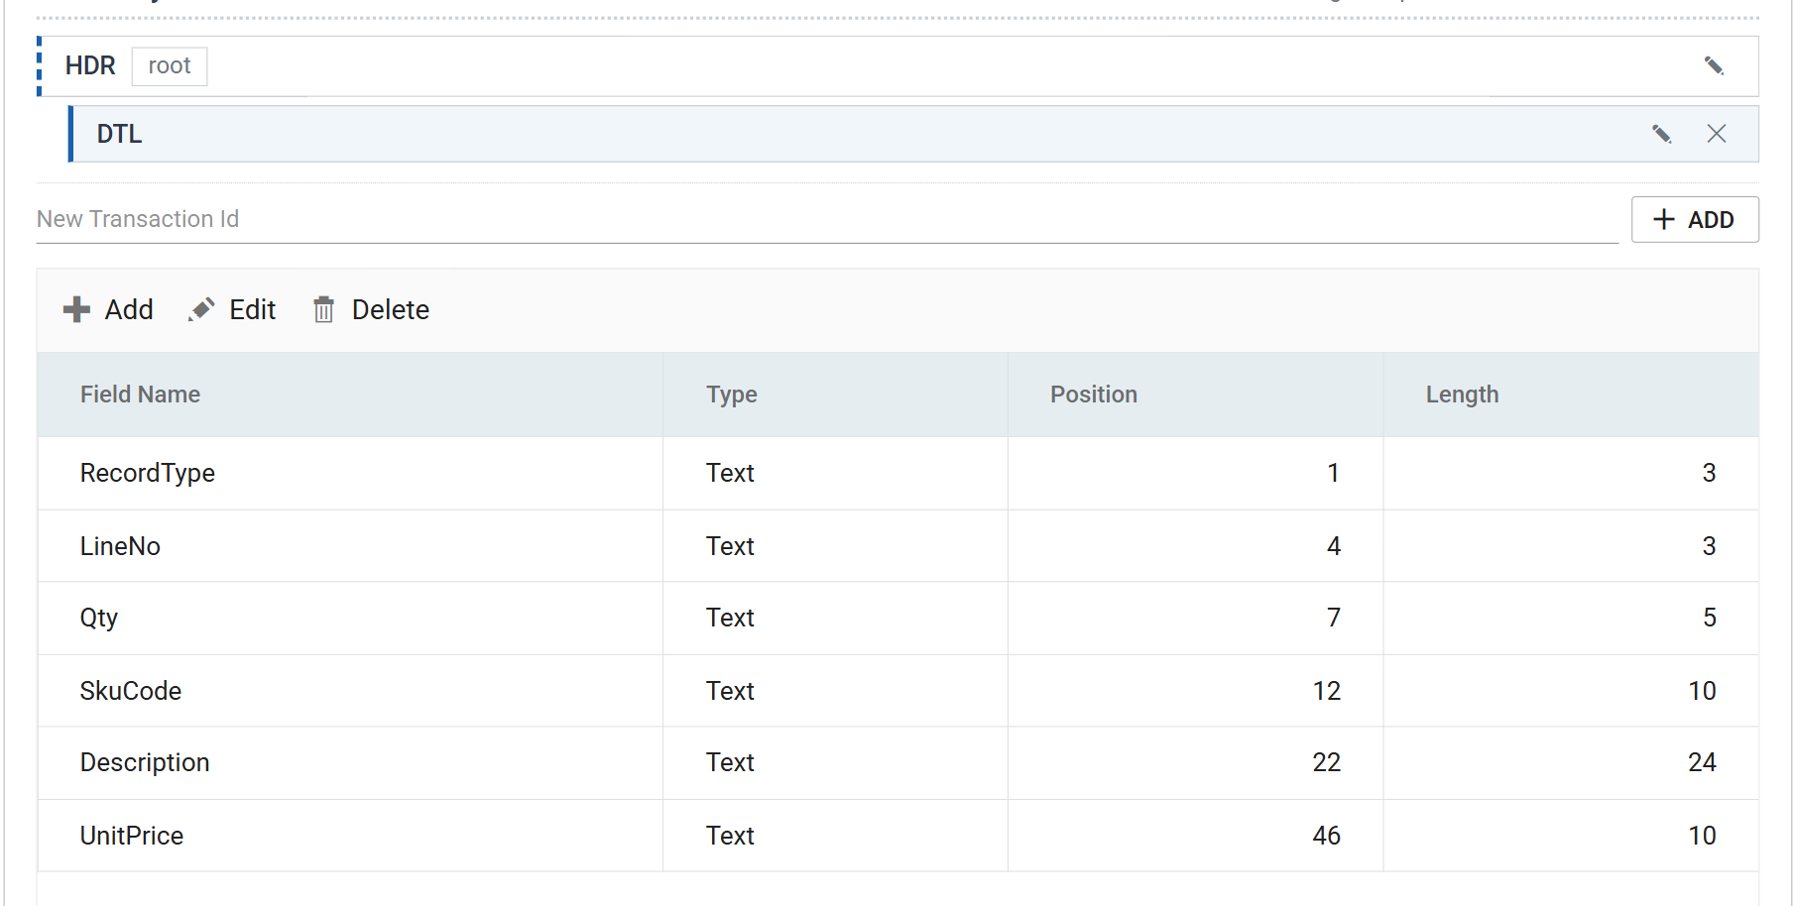The height and width of the screenshot is (906, 1795).
Task: Select the HDR transaction row
Action: [898, 66]
